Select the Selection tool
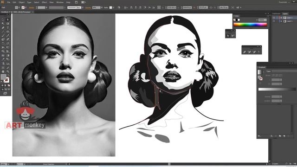The image size is (297, 167). pos(3,19)
